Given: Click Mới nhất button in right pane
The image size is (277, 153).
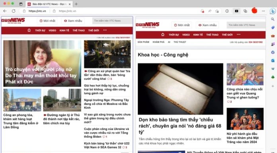Looking at the screenshot, I should (182, 25).
